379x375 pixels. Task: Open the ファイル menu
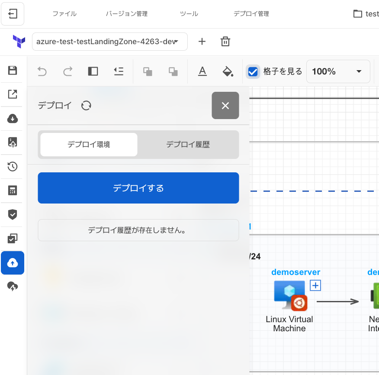(x=64, y=14)
